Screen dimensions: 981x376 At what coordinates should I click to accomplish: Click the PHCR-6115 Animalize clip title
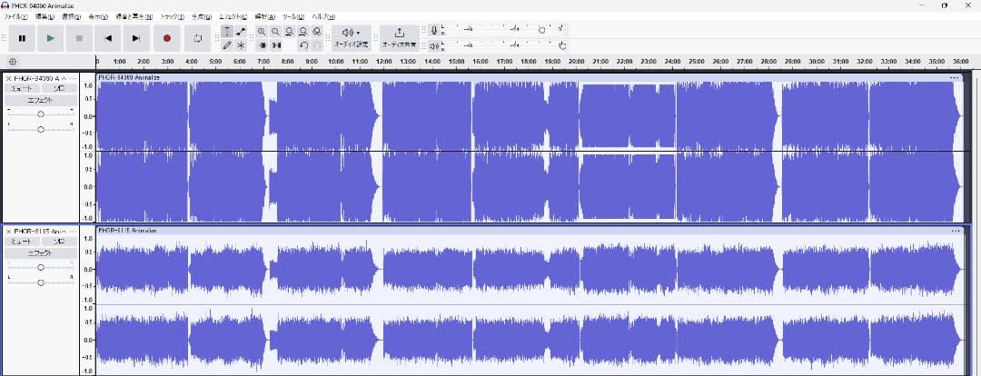127,230
